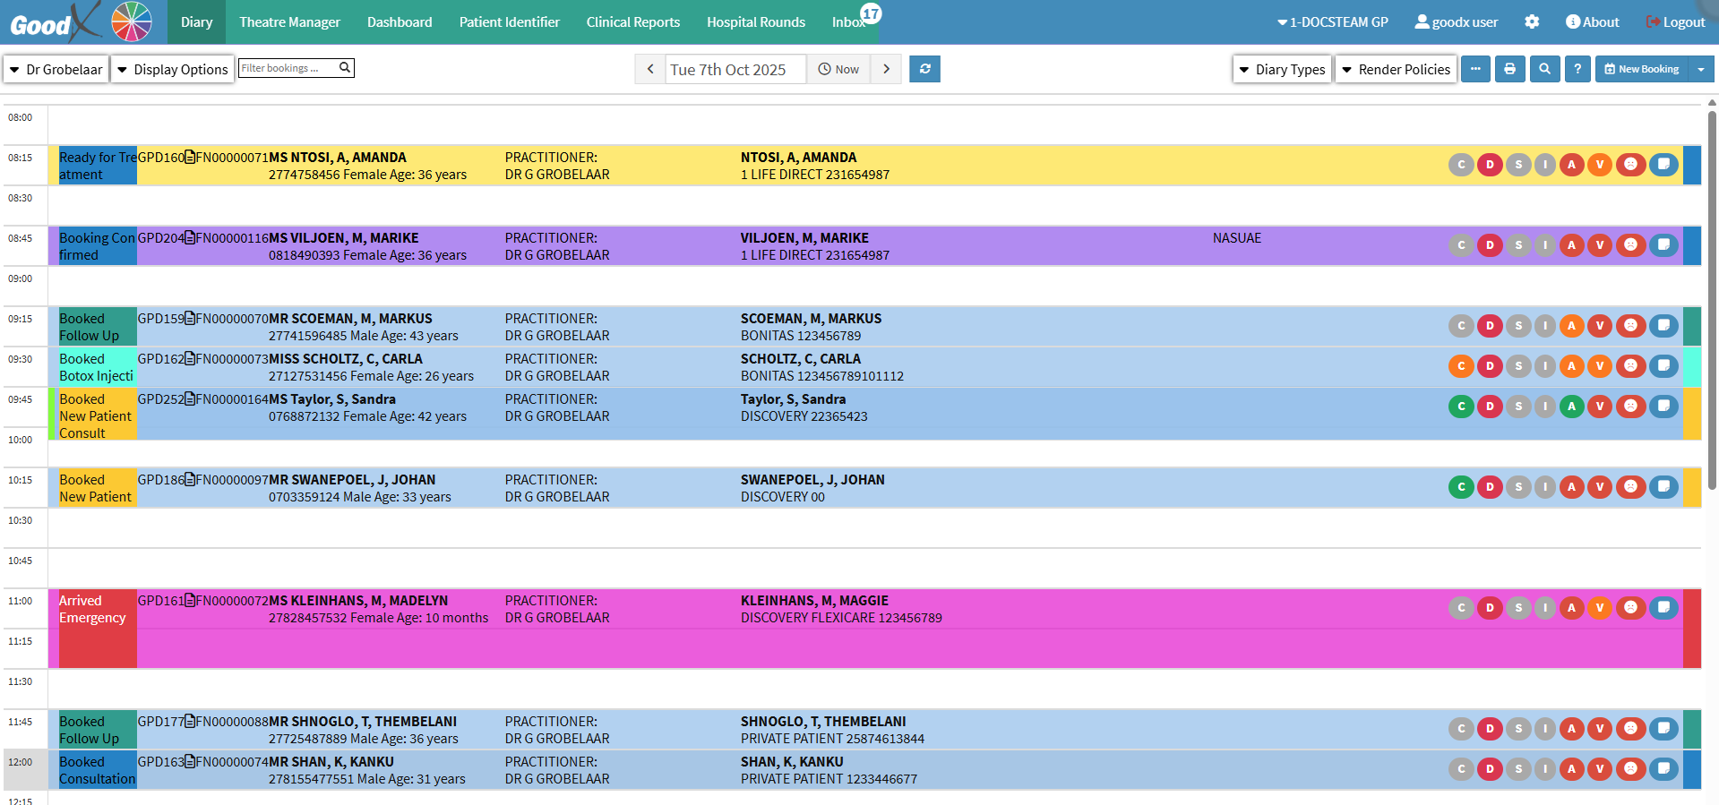Toggle orange V status on Madelyn Kleinhans booking

tap(1600, 608)
